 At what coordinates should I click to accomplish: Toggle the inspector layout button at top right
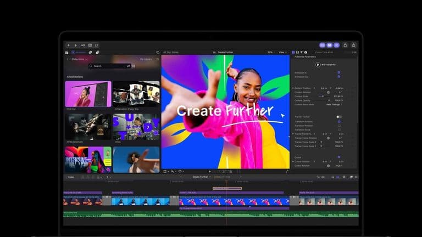tap(336, 45)
